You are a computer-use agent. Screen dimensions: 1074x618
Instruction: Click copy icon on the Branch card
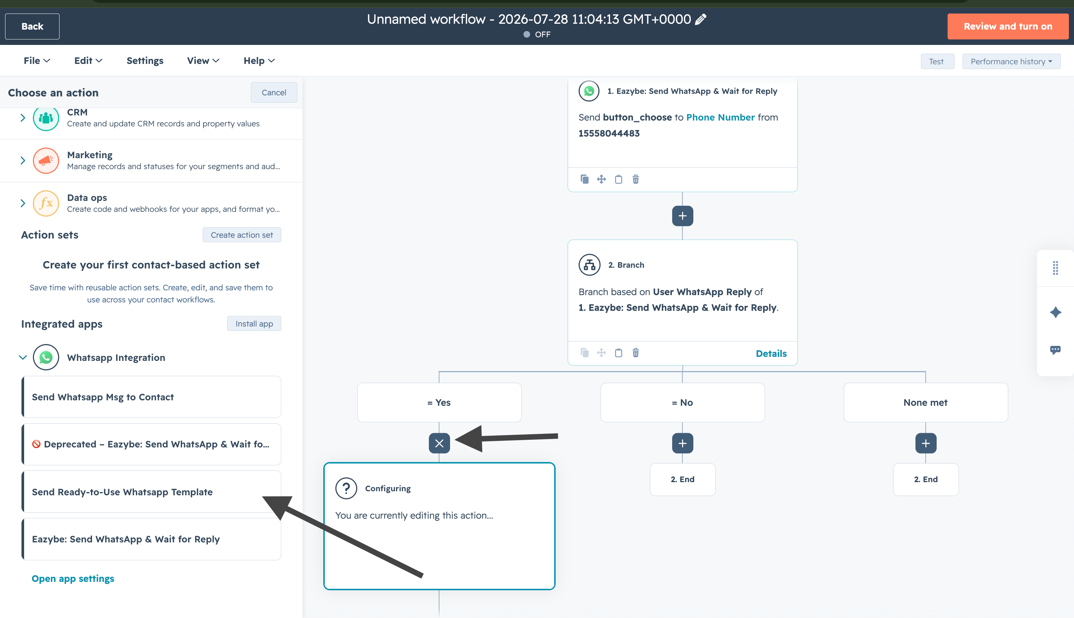point(584,353)
